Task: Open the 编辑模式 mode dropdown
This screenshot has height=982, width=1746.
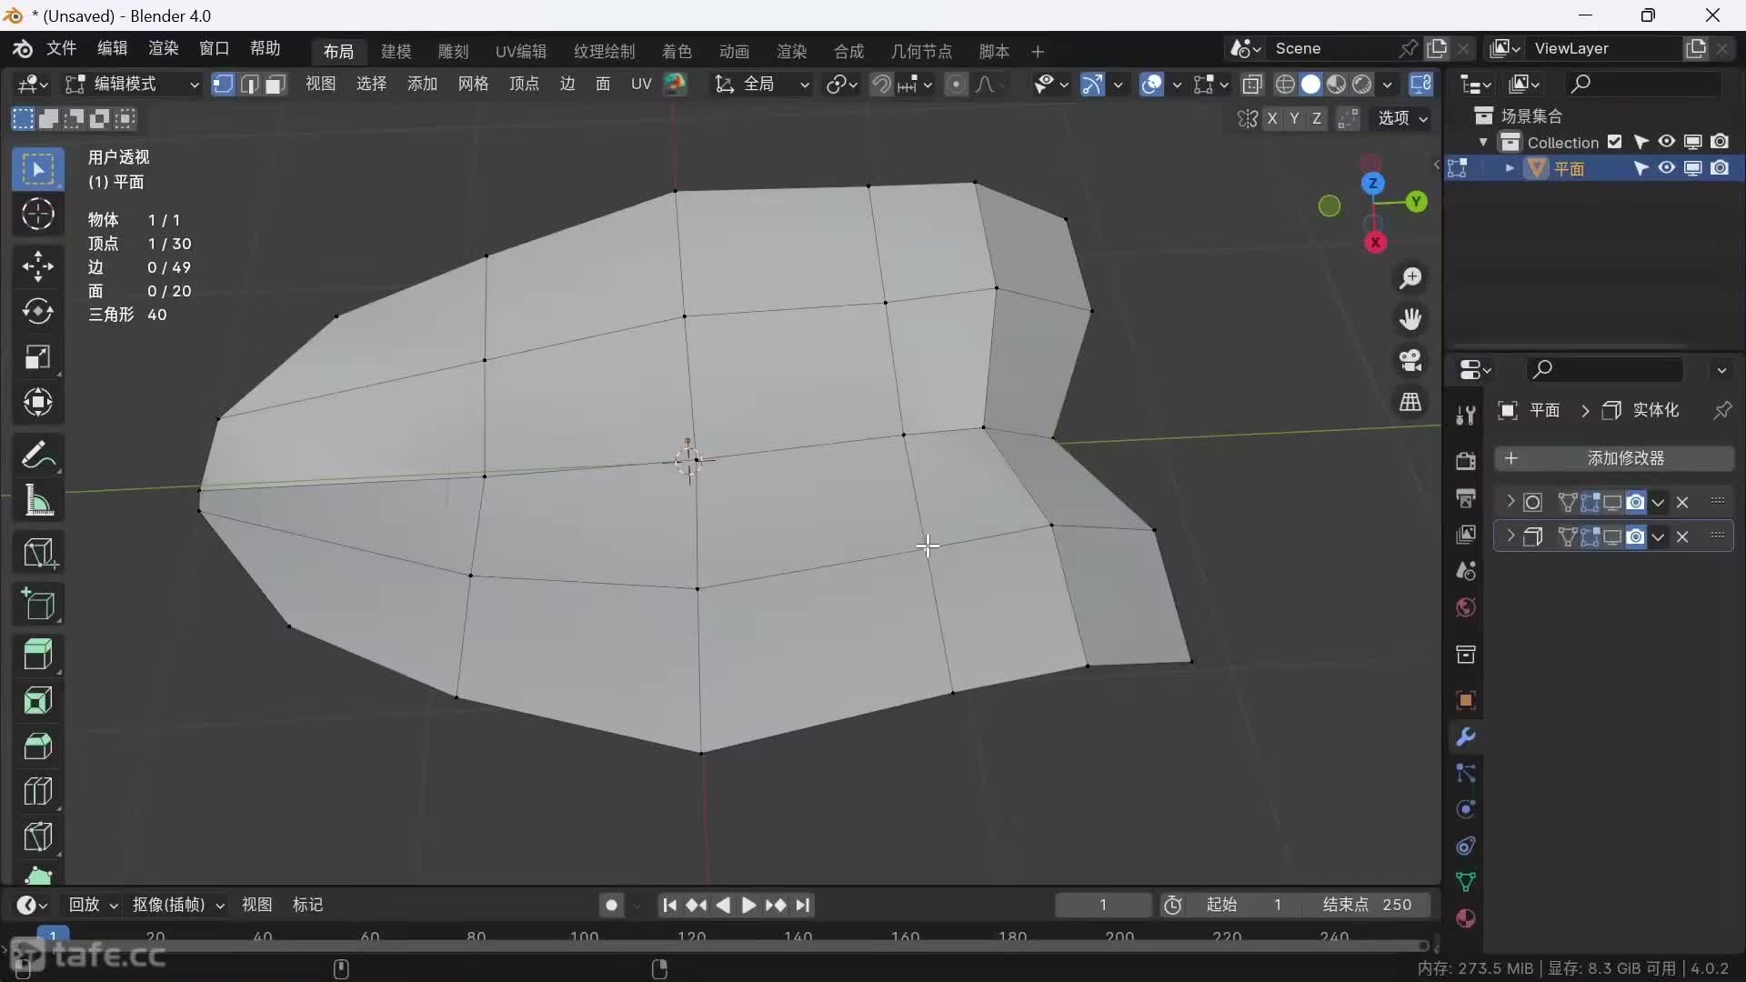Action: click(x=132, y=84)
